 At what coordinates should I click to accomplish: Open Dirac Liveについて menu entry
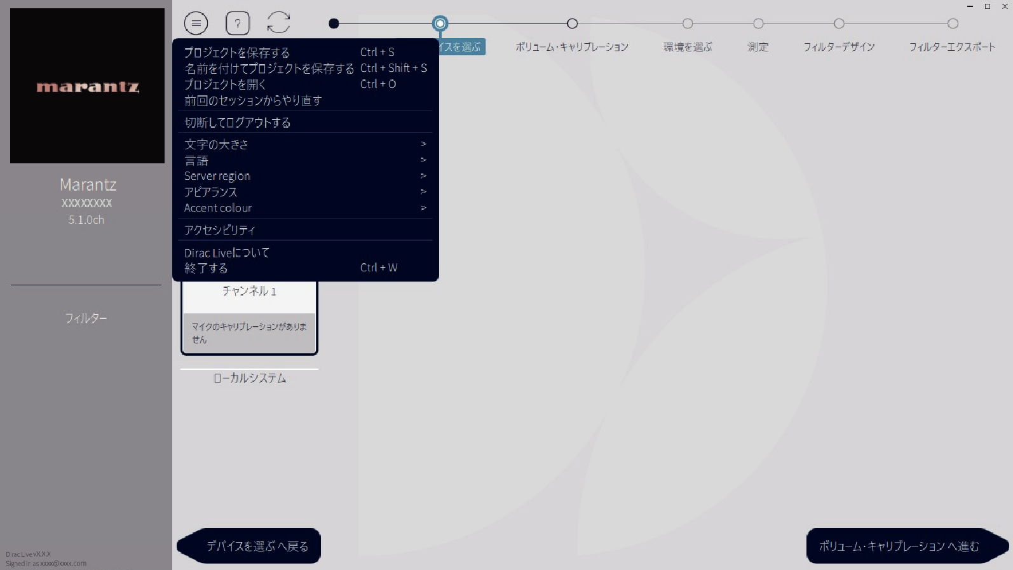[305, 252]
